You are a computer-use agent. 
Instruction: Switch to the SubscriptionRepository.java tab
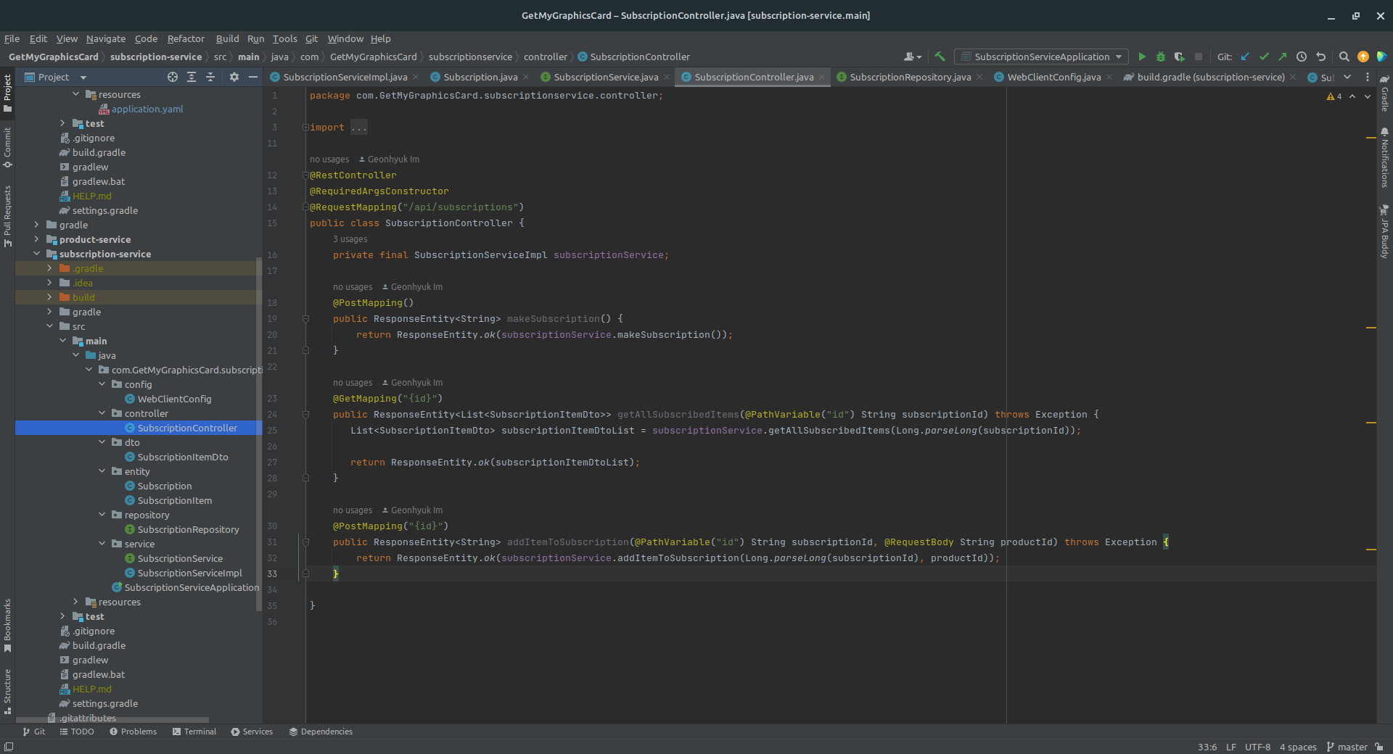pos(909,77)
